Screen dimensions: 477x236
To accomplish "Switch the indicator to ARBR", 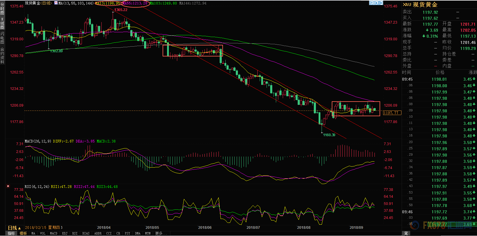I will click(98, 233).
